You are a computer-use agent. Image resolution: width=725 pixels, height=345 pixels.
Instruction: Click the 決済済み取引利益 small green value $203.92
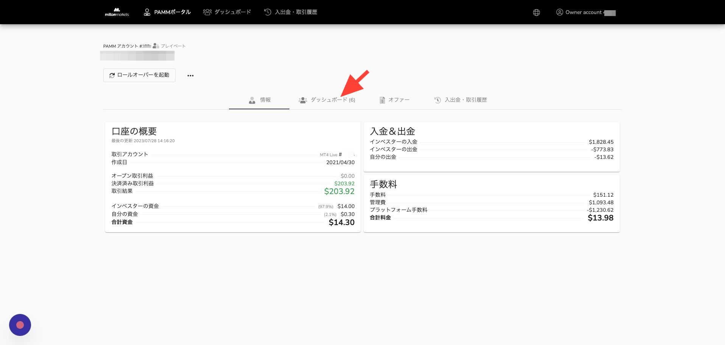(344, 183)
